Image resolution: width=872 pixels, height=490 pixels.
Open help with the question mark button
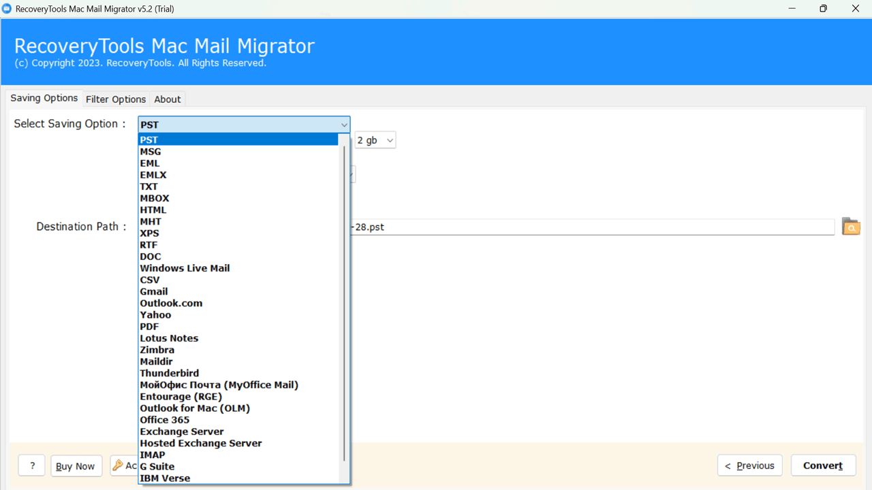point(32,466)
